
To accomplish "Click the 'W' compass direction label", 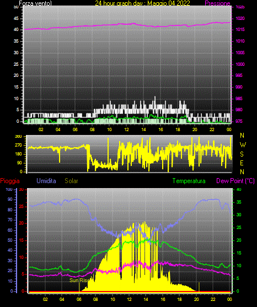I will pos(243,145).
